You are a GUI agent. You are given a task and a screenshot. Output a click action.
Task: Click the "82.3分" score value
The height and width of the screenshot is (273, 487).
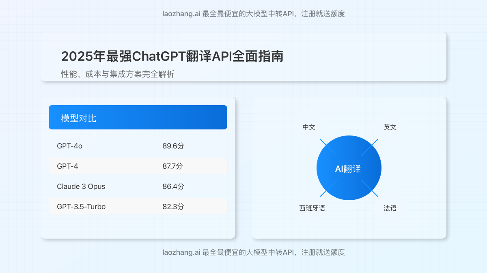(x=173, y=207)
